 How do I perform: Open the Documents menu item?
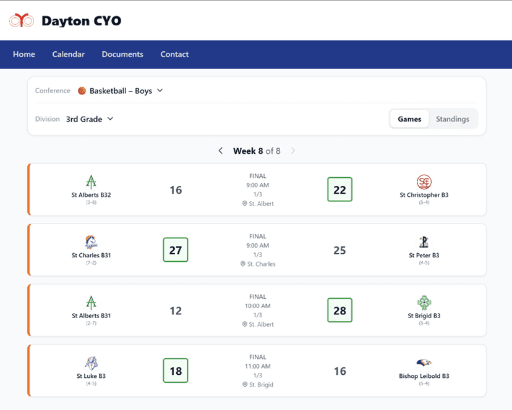(122, 54)
